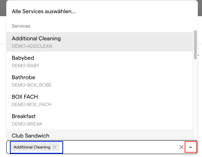Choose the BOX FACH service entry
This screenshot has height=157, width=202.
tap(99, 100)
